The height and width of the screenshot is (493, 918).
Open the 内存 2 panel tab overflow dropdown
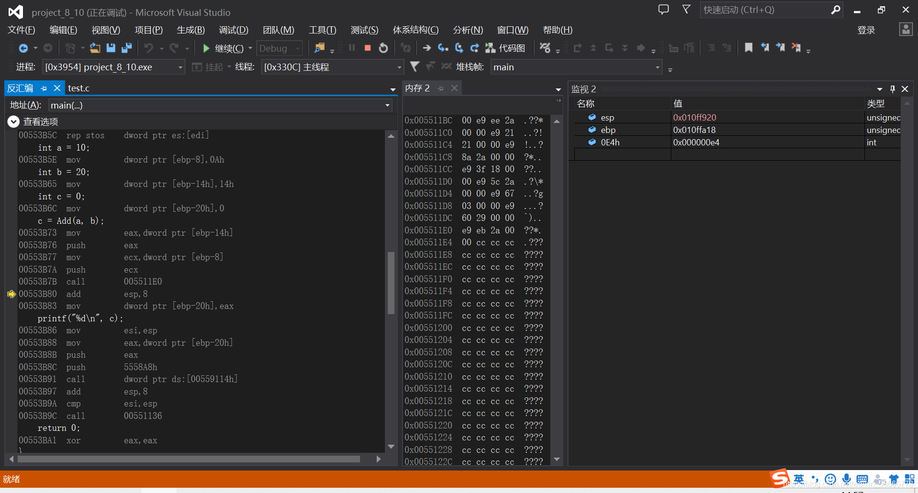coord(558,89)
